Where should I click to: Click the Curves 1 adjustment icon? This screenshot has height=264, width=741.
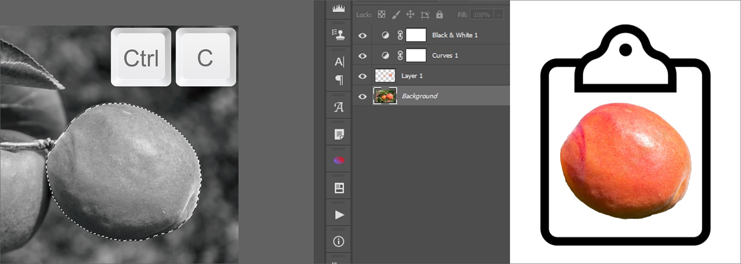coord(385,56)
